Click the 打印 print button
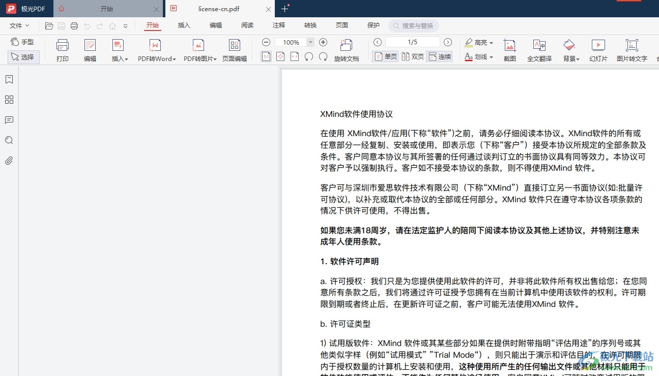Screen dimensions: 659x376 pos(63,50)
